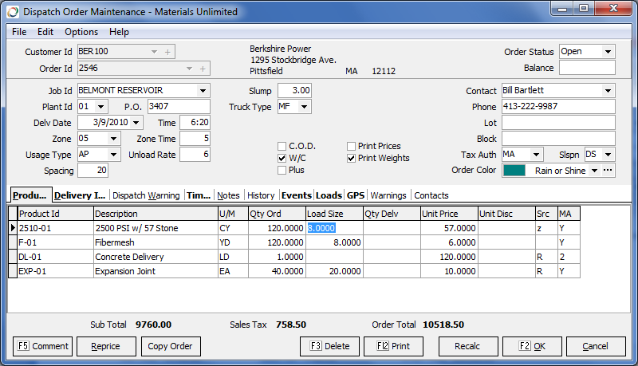Switch to the GPS tab

coord(356,195)
